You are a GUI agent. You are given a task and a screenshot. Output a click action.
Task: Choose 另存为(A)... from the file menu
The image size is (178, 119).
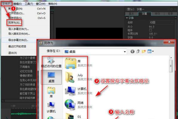[x=14, y=23]
